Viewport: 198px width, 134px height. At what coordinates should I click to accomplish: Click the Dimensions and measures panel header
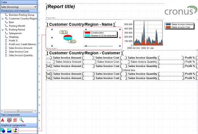tap(19, 11)
